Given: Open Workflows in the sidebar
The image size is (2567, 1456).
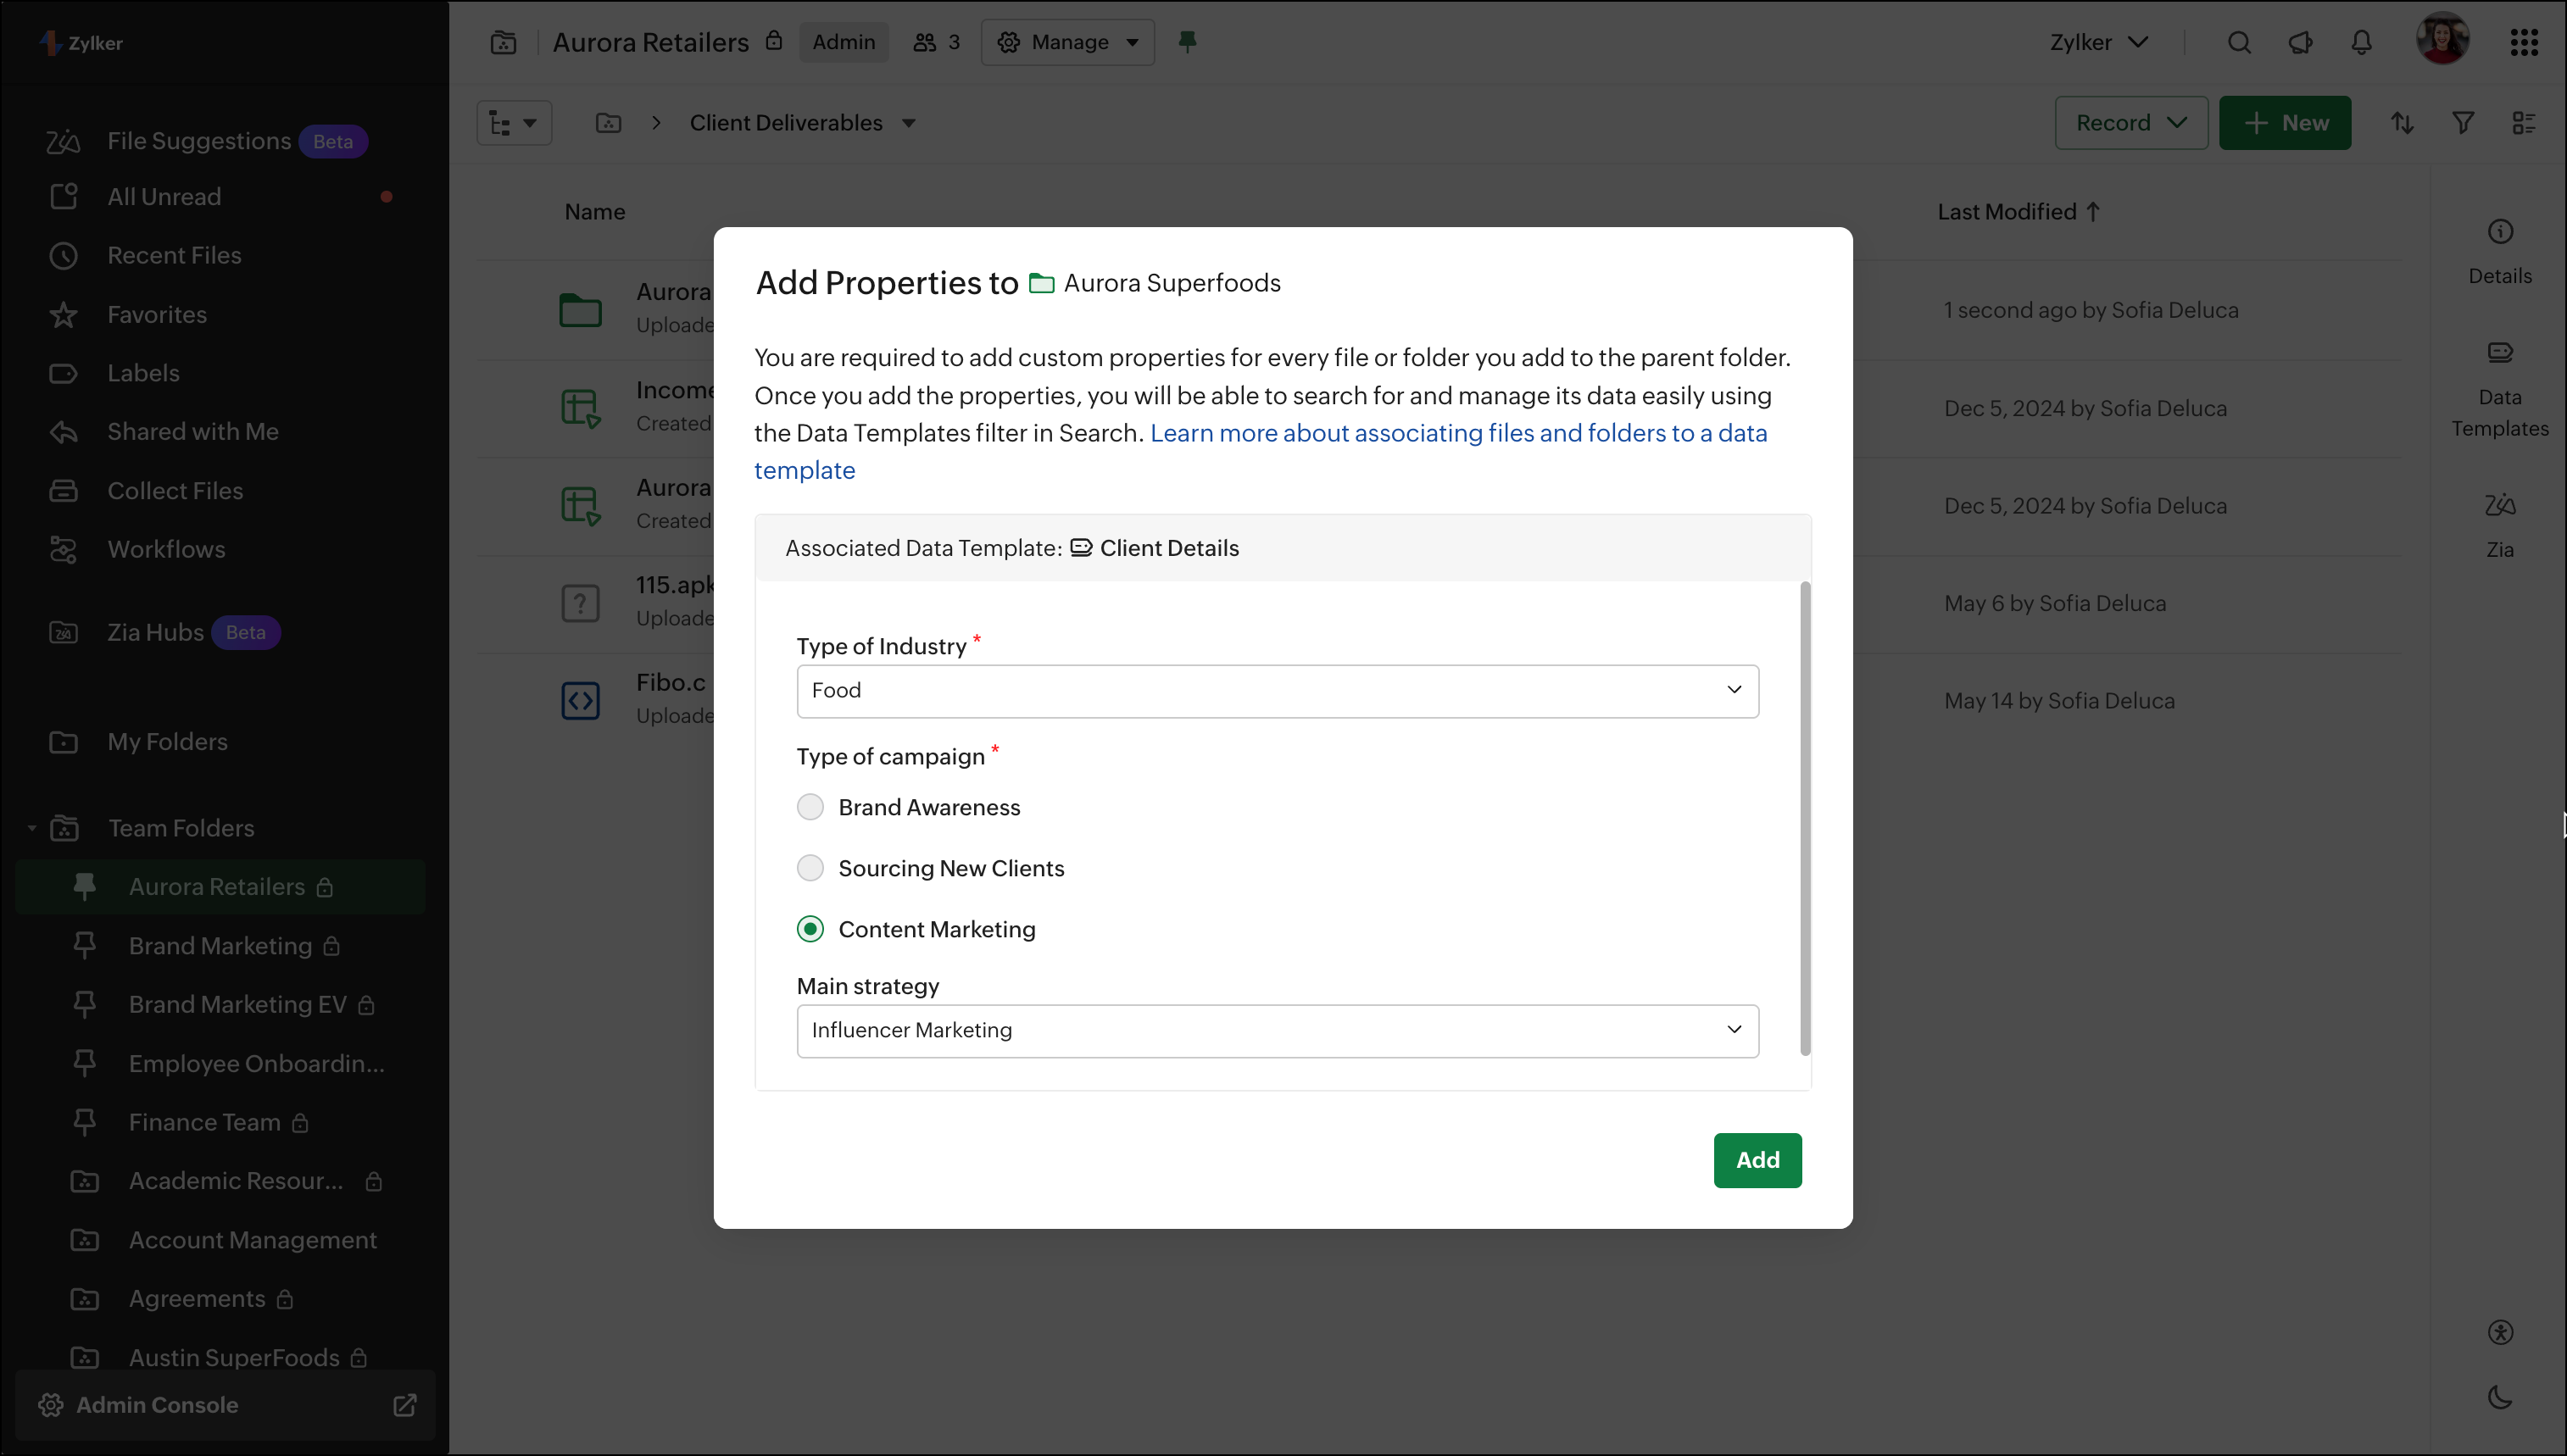Looking at the screenshot, I should [166, 549].
